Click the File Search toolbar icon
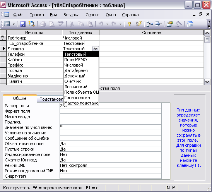Image resolution: width=212 pixels, height=192 pixels. tap(31, 24)
